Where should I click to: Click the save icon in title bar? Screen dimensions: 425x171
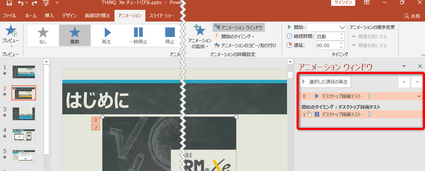click(x=9, y=3)
